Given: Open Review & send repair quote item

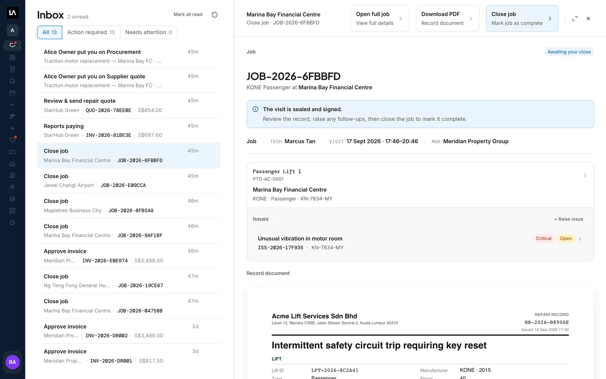Looking at the screenshot, I should [129, 105].
